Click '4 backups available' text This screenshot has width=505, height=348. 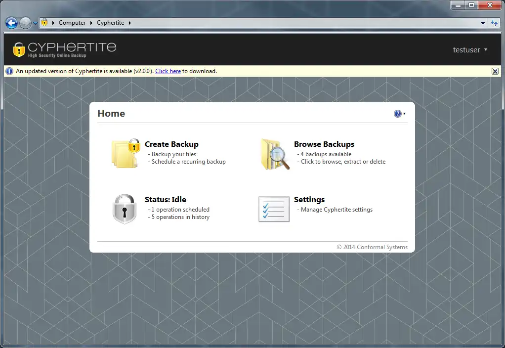pos(326,154)
